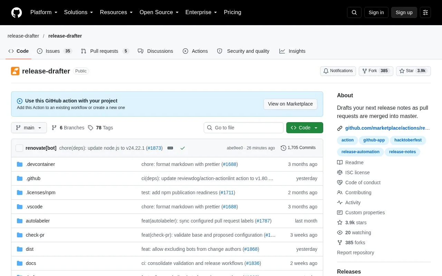
Task: Click Report repository link
Action: pos(355,253)
